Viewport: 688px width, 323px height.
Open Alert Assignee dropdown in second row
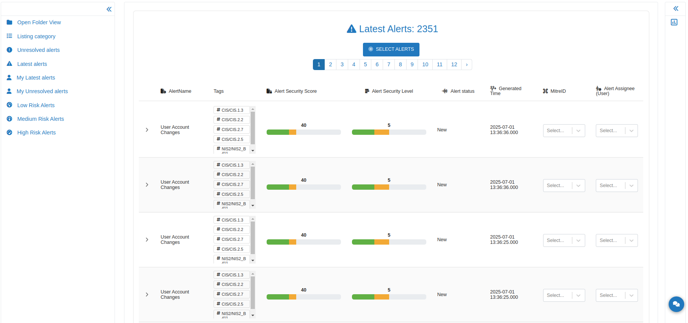tap(616, 186)
